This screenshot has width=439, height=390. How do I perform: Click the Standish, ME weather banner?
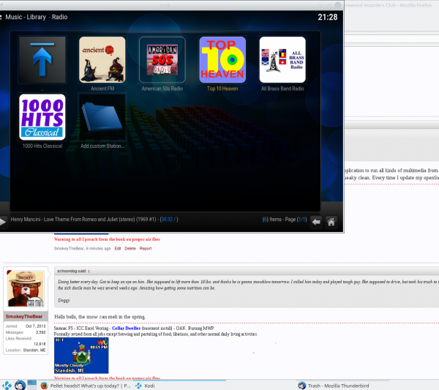coord(81,356)
